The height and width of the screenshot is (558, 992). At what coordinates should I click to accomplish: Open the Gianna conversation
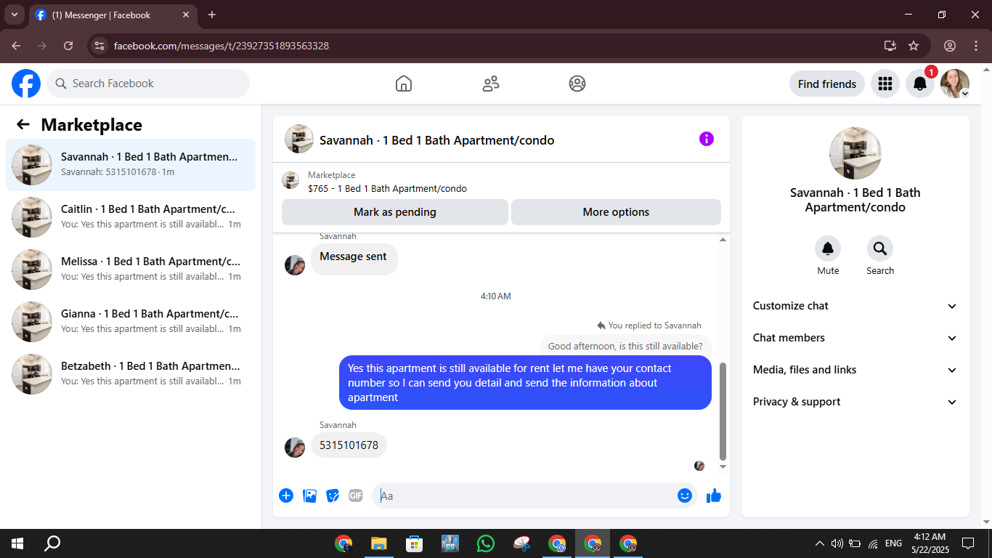click(x=131, y=322)
